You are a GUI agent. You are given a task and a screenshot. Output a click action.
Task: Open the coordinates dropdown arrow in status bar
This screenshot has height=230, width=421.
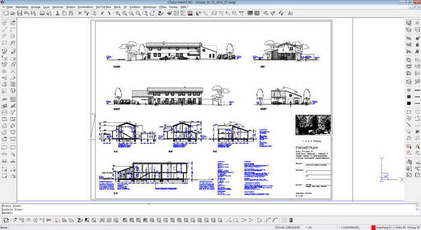[x=307, y=228]
